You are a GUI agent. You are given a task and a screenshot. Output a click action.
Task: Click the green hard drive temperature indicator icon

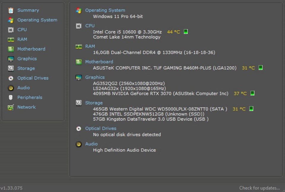(251, 109)
